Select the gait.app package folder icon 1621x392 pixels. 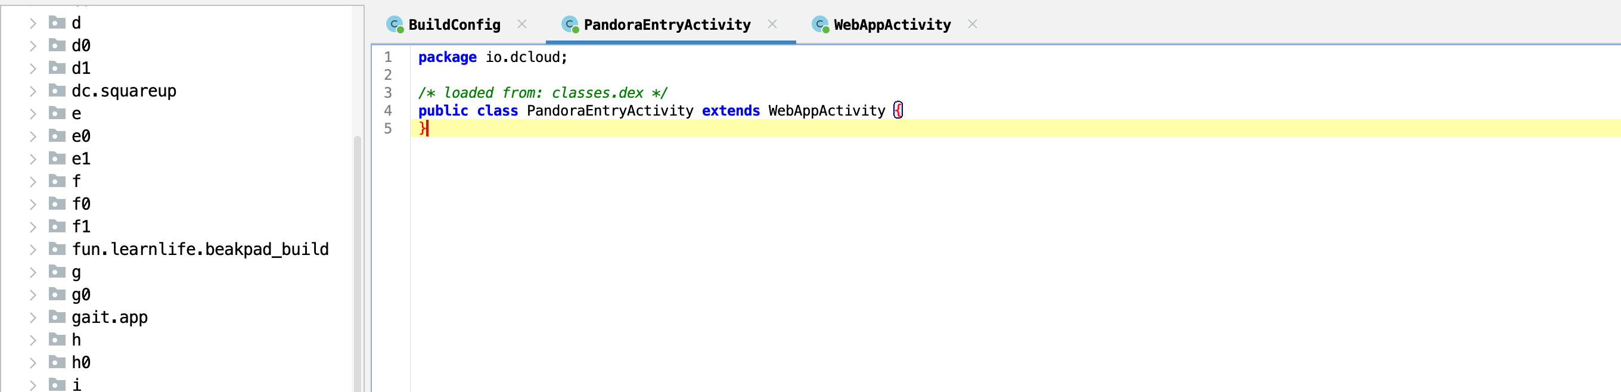[57, 317]
